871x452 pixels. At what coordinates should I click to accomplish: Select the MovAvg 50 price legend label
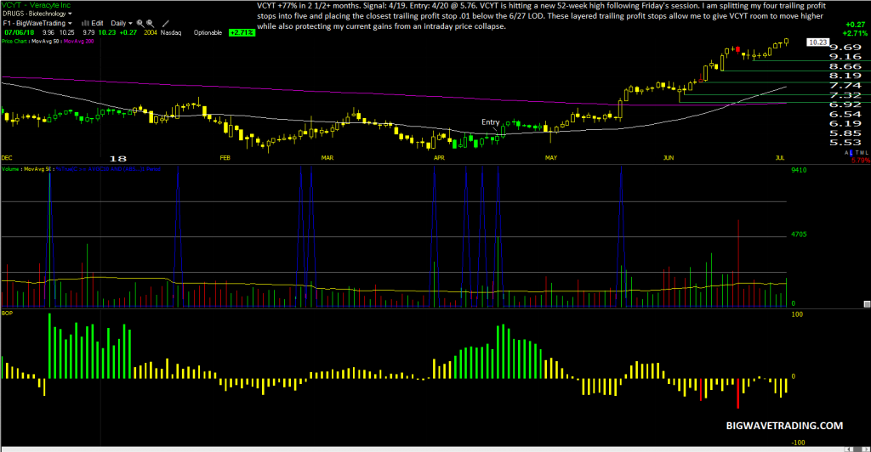click(x=46, y=42)
